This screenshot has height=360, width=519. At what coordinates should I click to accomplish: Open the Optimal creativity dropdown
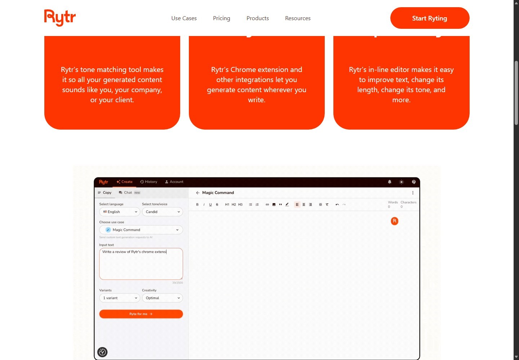click(163, 298)
